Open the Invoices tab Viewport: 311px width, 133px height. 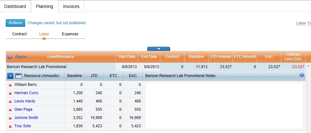point(71,6)
